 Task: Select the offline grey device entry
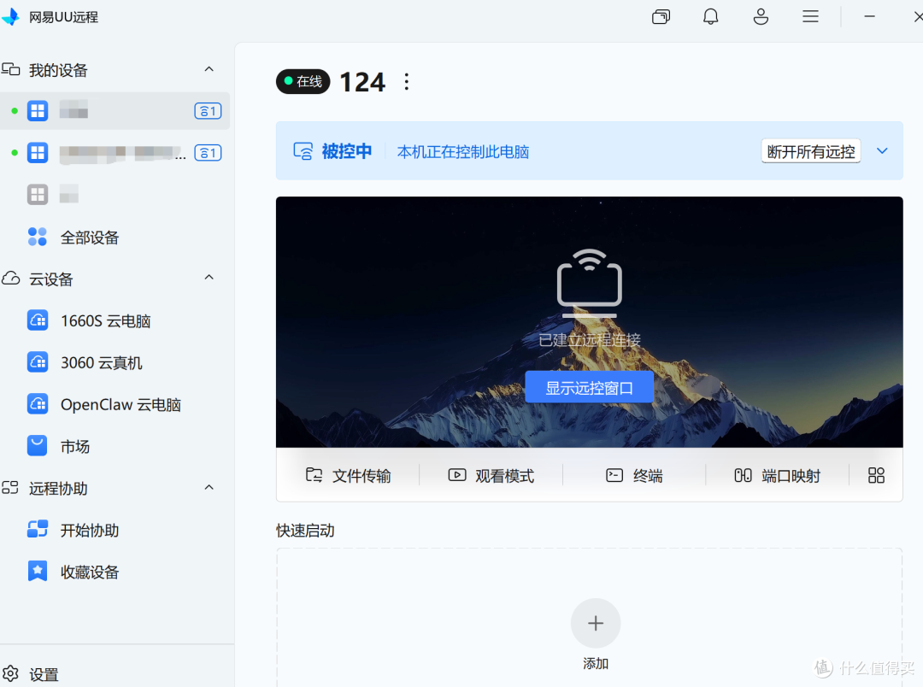pos(115,194)
